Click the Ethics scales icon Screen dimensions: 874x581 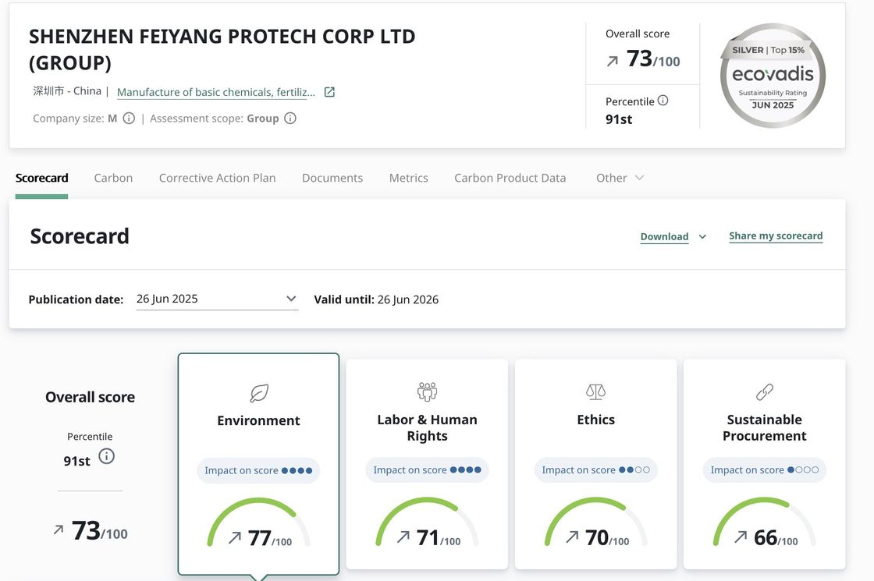coord(595,391)
